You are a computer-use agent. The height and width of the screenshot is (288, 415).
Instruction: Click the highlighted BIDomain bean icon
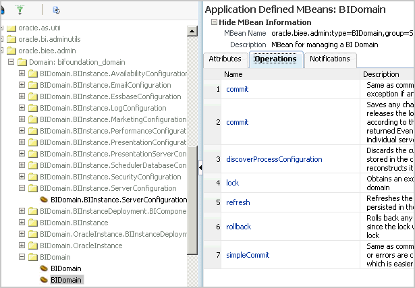point(44,279)
